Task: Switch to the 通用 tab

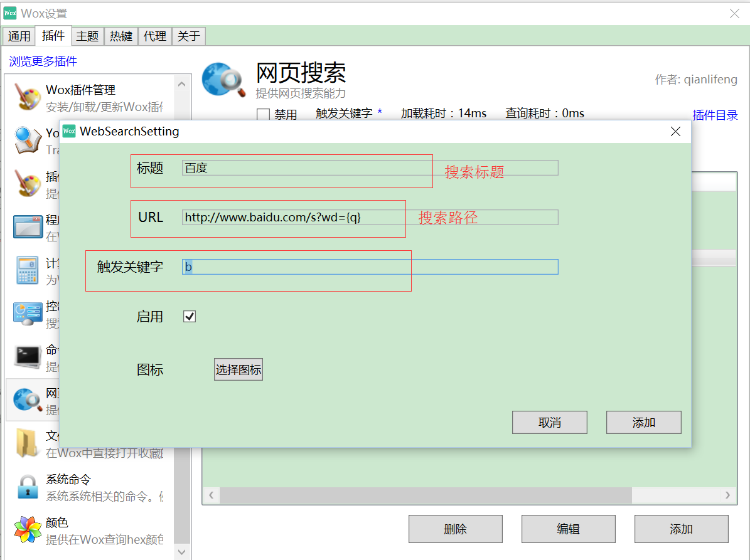Action: click(19, 36)
